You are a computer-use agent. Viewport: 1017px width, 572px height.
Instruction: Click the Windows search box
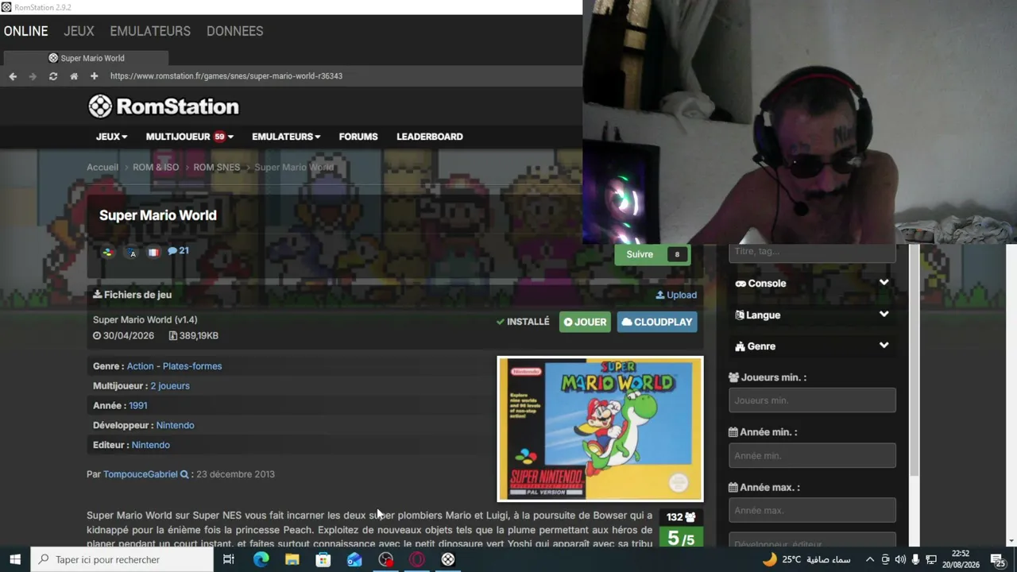pyautogui.click(x=122, y=559)
